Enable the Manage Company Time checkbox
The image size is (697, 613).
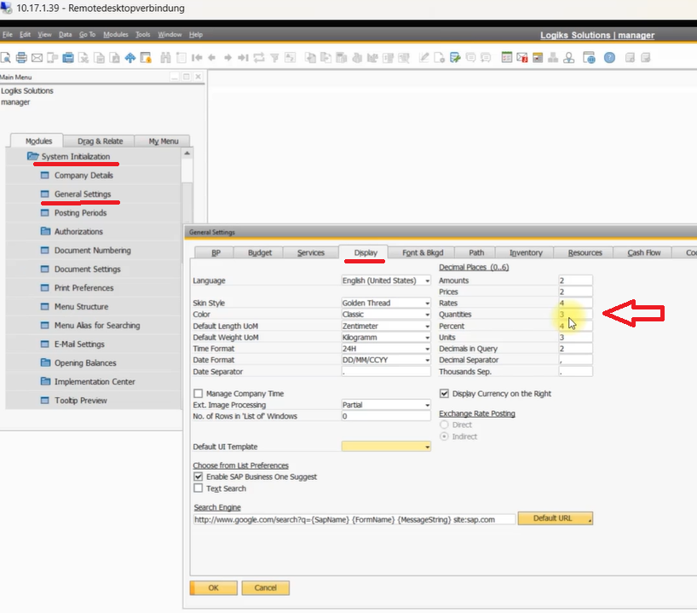pos(199,394)
